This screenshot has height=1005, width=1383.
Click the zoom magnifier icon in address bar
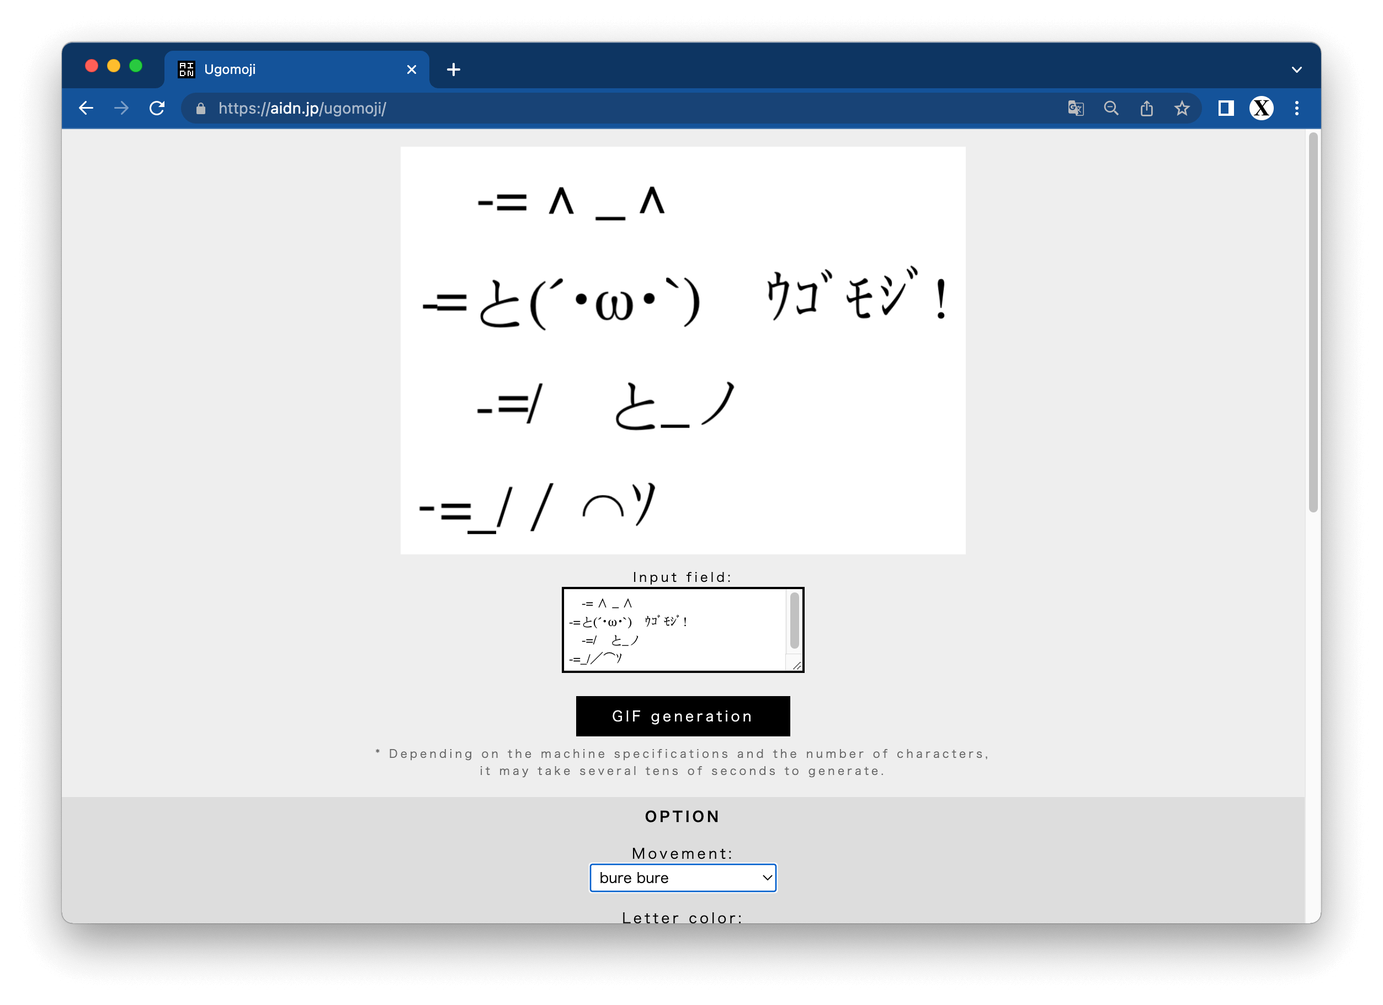coord(1111,109)
